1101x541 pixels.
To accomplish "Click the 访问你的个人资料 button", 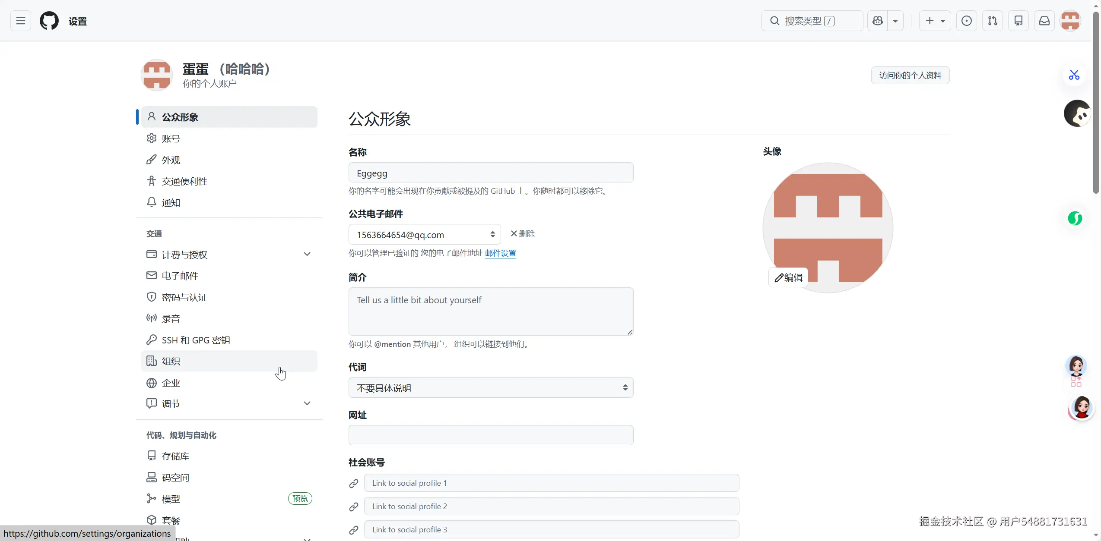I will pos(910,75).
